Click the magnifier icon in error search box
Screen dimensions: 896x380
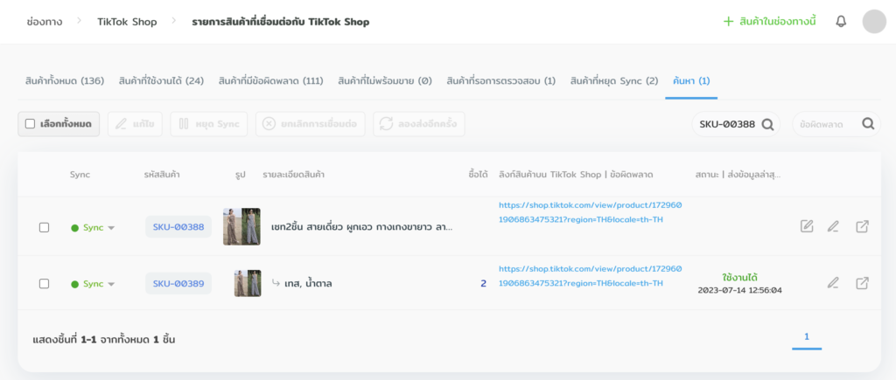click(x=868, y=124)
